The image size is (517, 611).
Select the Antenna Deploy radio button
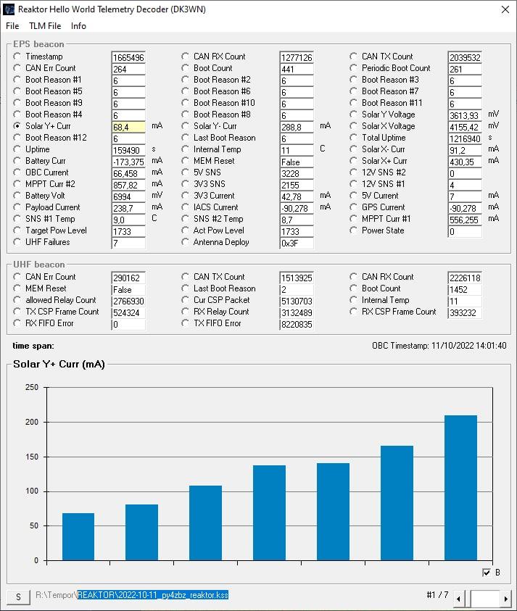[x=185, y=242]
